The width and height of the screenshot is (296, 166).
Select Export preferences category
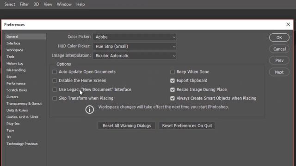[11, 77]
